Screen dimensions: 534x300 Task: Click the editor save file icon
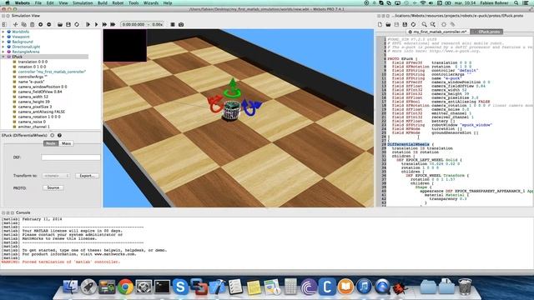pyautogui.click(x=396, y=24)
